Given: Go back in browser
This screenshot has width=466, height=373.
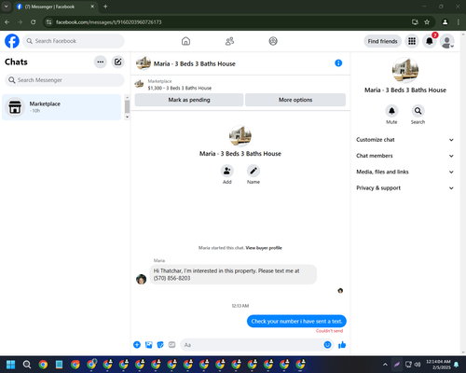Looking at the screenshot, I should [x=7, y=22].
